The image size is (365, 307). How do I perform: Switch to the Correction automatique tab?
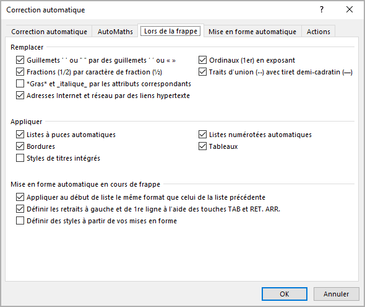[49, 32]
